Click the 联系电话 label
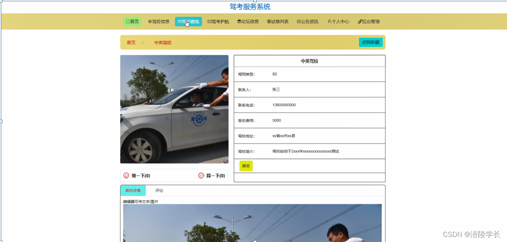This screenshot has width=507, height=242. (x=247, y=105)
